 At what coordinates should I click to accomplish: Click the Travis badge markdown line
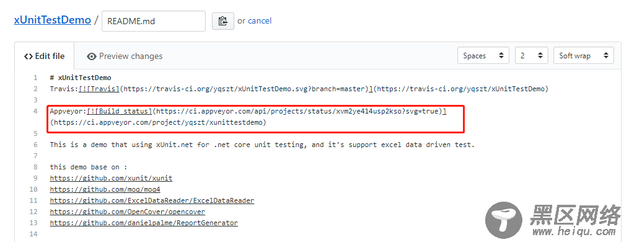click(x=299, y=89)
